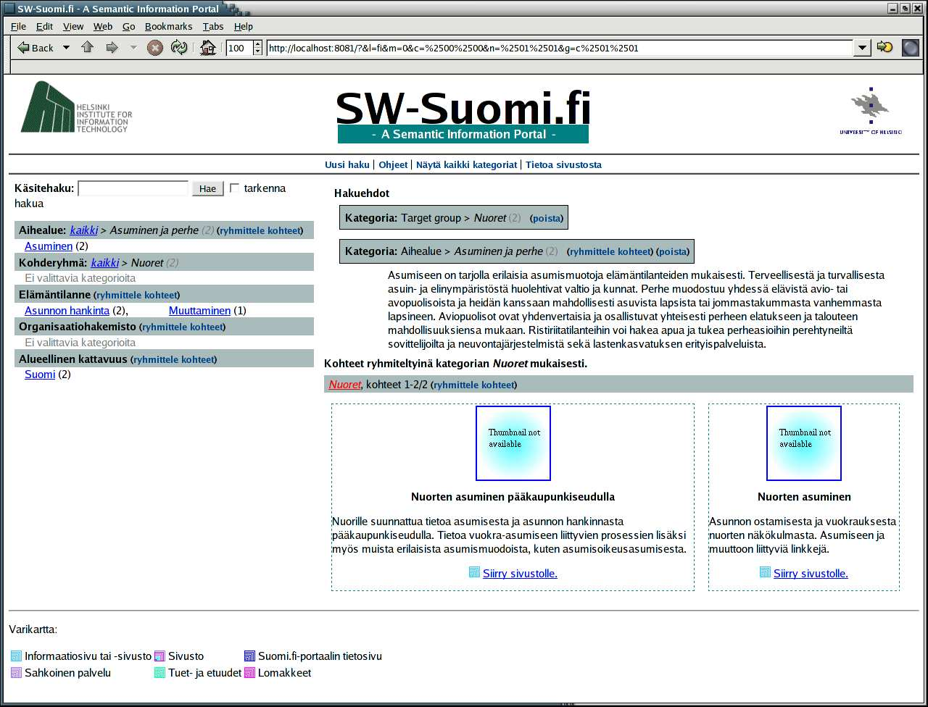Click the Informaatiosivu tai -sivusto legend icon
Viewport: 928px width, 707px height.
pyautogui.click(x=17, y=656)
